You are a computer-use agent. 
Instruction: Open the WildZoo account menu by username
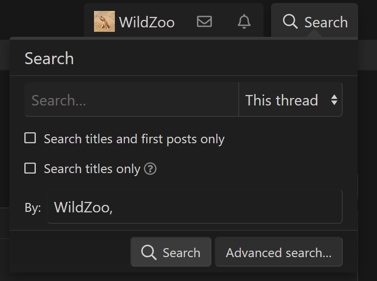pos(147,22)
